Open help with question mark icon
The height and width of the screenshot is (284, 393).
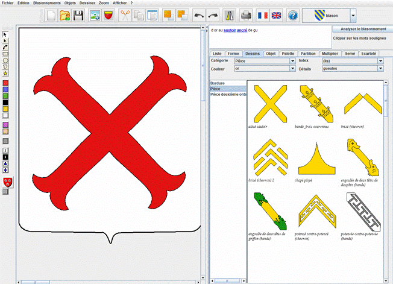pos(293,15)
